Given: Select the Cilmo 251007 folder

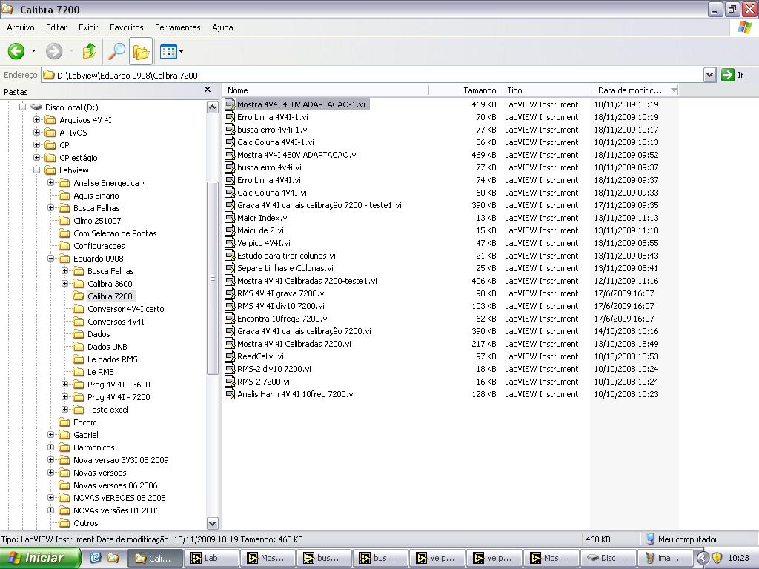Looking at the screenshot, I should [97, 221].
